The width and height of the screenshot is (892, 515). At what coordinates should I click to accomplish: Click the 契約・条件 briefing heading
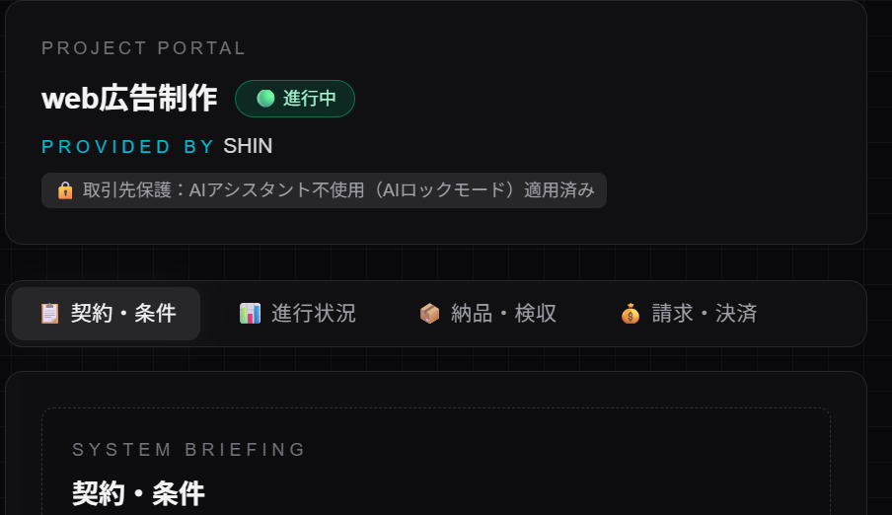tap(138, 493)
